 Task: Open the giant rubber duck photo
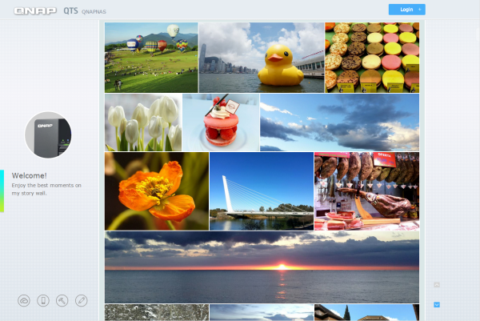point(261,58)
